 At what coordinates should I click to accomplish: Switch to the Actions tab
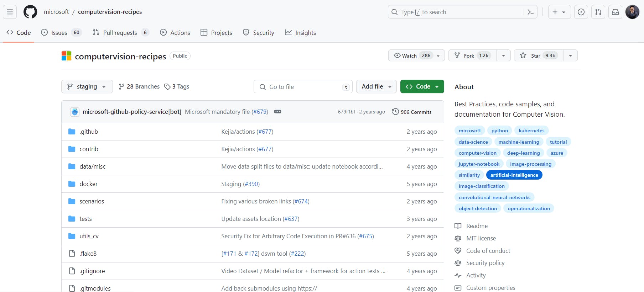pos(175,33)
